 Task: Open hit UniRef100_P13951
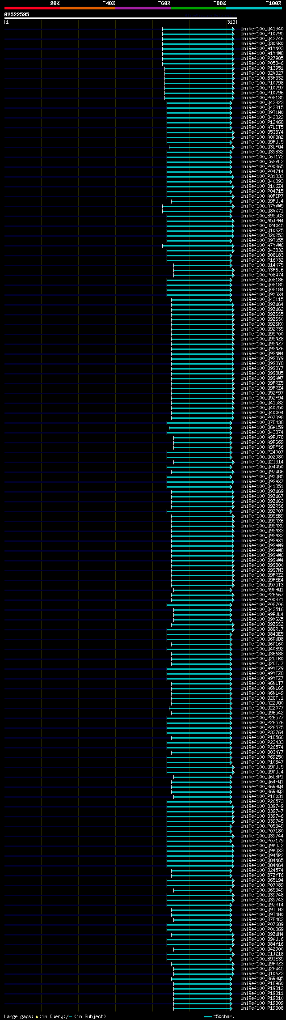[x=262, y=68]
